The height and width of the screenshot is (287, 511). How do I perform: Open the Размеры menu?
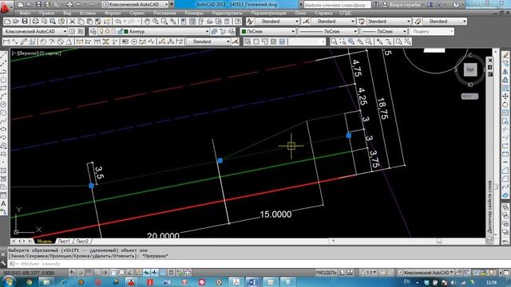(x=194, y=14)
